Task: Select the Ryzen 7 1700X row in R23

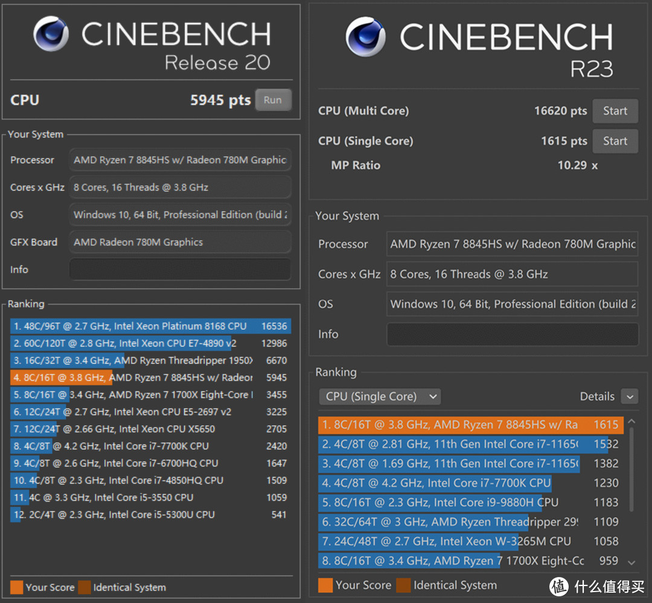Action: tap(471, 561)
